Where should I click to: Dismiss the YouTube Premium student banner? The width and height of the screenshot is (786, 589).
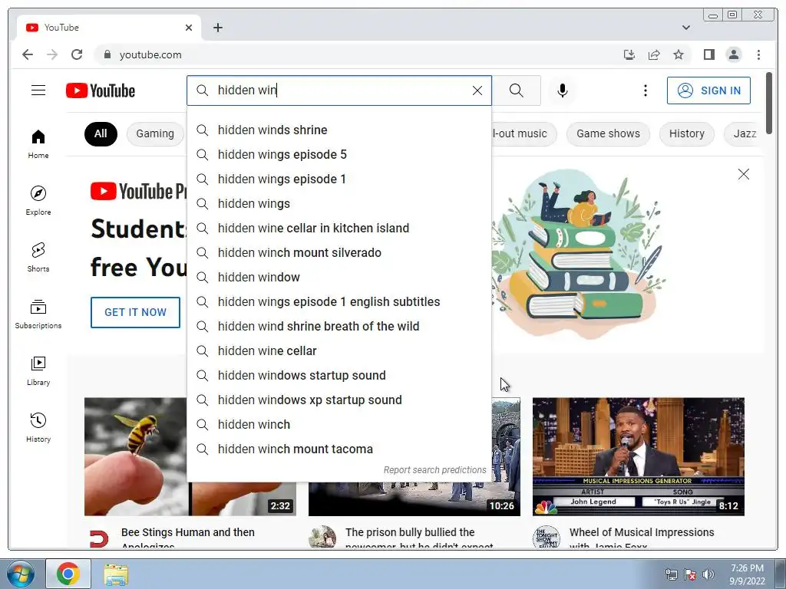pos(743,174)
